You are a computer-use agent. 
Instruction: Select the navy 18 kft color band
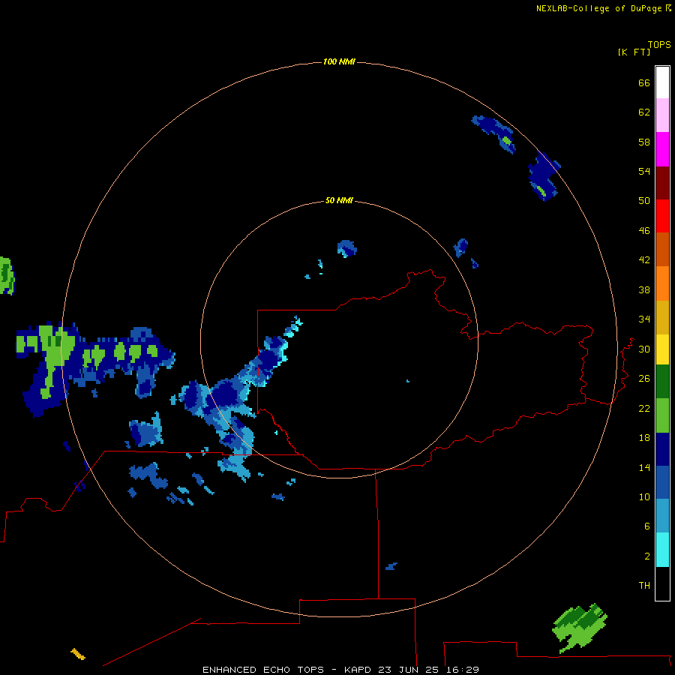pos(662,449)
